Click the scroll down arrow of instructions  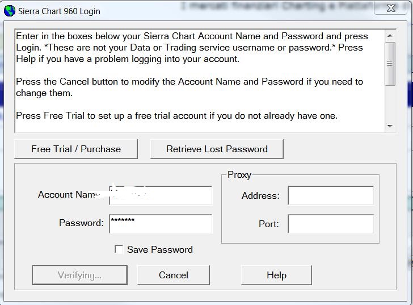pyautogui.click(x=390, y=126)
